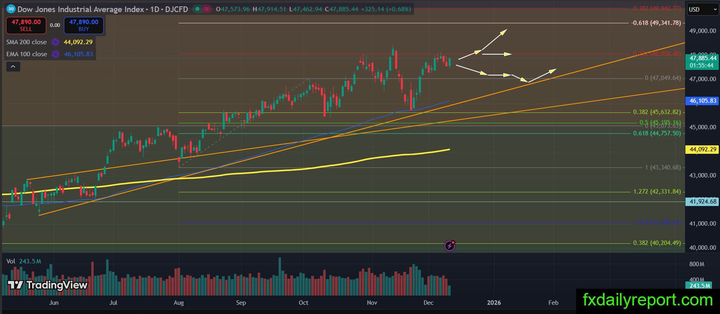This screenshot has width=720, height=314.
Task: Click the 43,000.00 price scale label
Action: tap(702, 175)
